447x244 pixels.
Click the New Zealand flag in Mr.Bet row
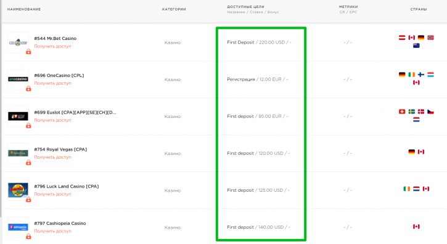point(416,45)
